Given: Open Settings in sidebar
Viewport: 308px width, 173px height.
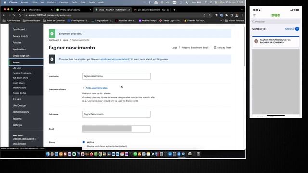Looking at the screenshot, I should point(17,125).
